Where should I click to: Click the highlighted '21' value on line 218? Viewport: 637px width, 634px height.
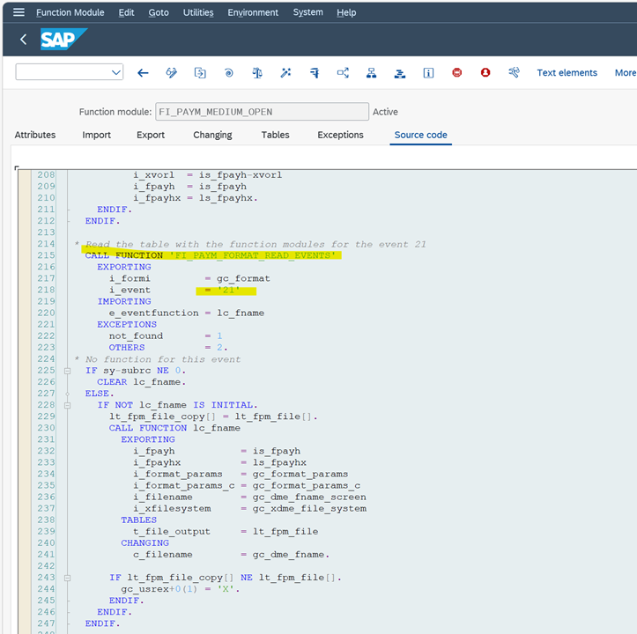[229, 290]
